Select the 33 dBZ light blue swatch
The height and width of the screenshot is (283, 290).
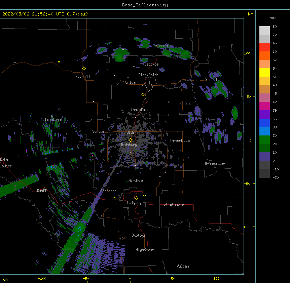[264, 131]
